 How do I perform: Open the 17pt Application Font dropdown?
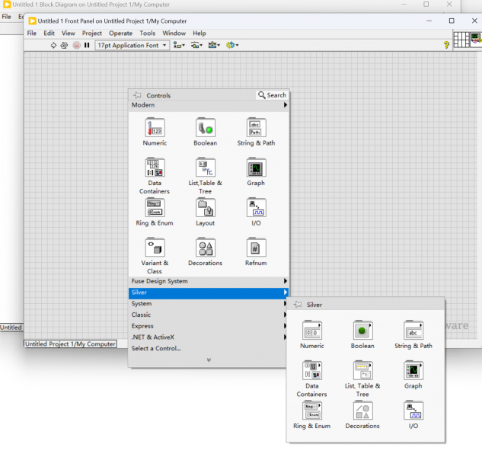[x=132, y=45]
